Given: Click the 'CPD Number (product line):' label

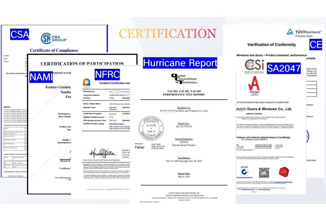Looking at the screenshot, I should [95, 120].
